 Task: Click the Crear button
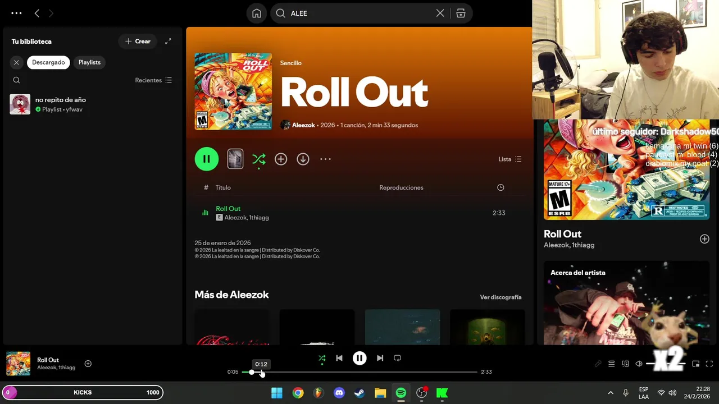pyautogui.click(x=138, y=42)
